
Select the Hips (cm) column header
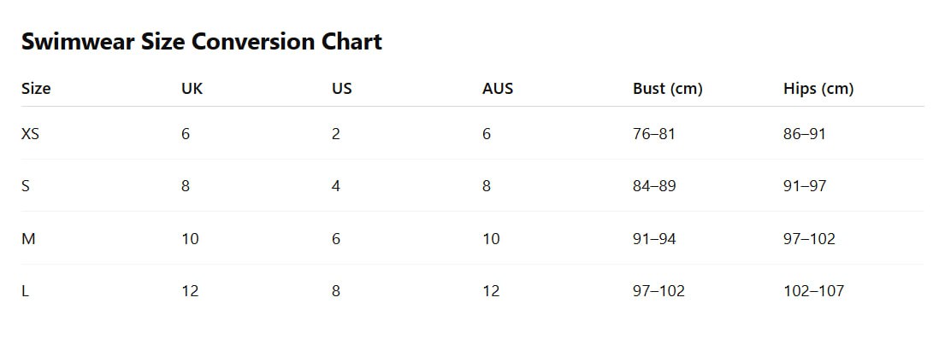click(818, 89)
